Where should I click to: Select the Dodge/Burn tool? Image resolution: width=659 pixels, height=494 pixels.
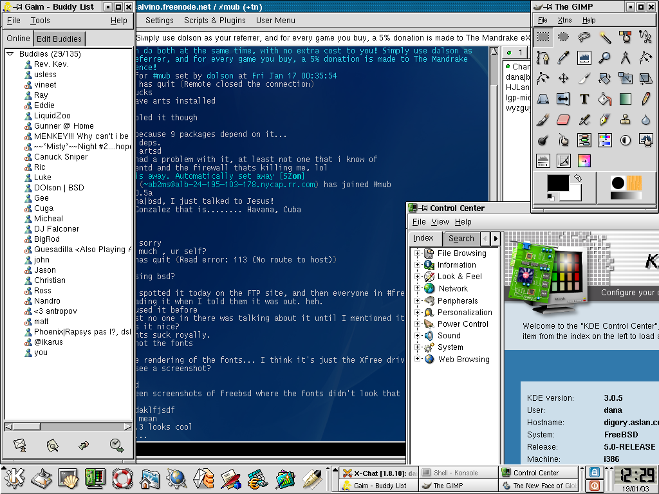pyautogui.click(x=543, y=140)
